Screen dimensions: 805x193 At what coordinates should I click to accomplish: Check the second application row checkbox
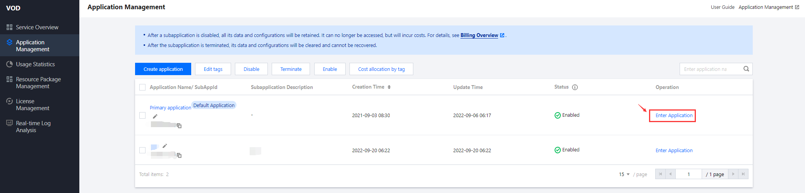pos(142,150)
